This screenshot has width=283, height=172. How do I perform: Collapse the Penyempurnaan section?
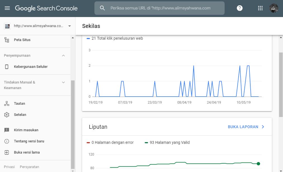pyautogui.click(x=63, y=56)
